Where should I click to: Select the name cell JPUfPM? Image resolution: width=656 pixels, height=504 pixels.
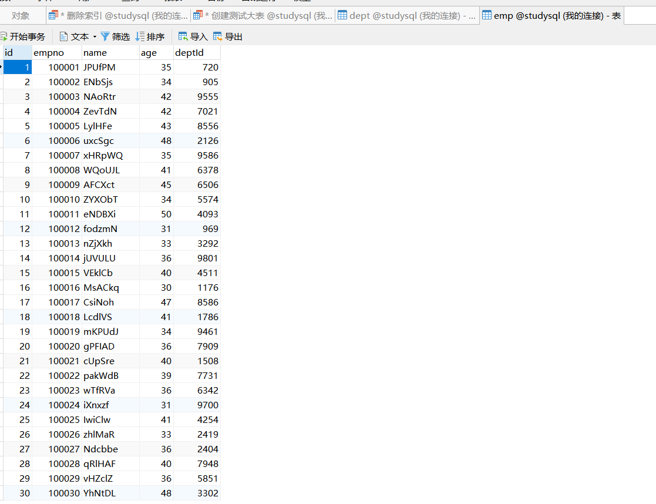point(110,68)
